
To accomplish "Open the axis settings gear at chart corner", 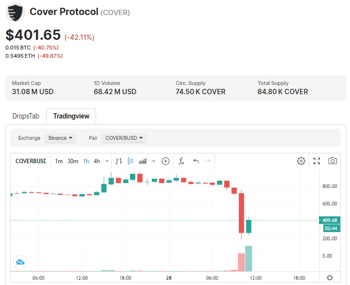I will pos(330,278).
